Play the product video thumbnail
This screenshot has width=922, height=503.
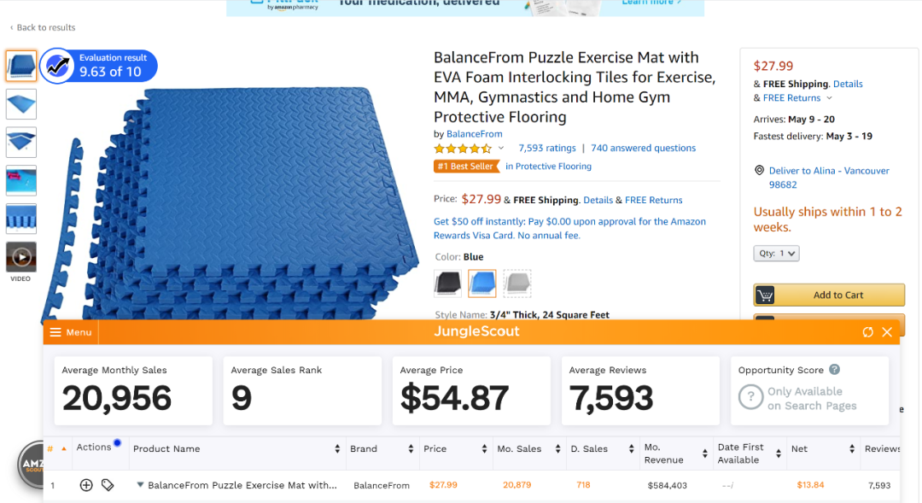click(21, 256)
